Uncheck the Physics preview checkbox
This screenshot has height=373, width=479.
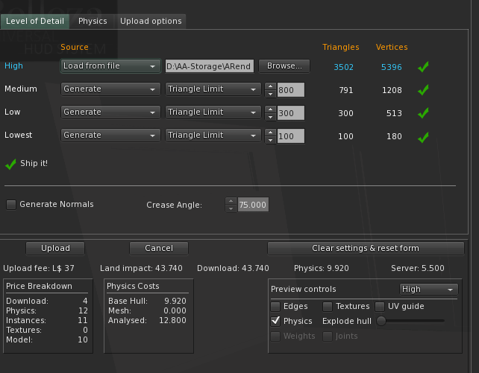tap(275, 321)
